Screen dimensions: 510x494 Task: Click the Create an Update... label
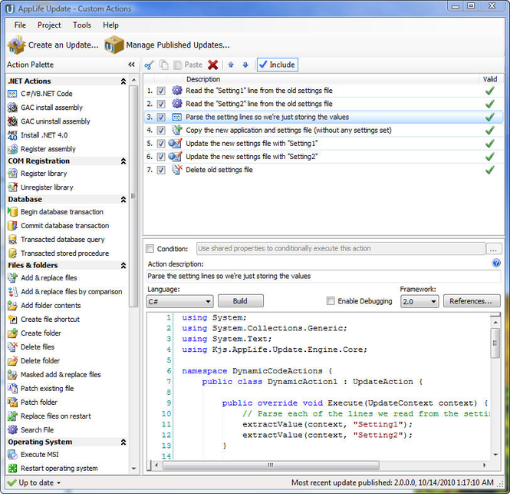click(63, 45)
